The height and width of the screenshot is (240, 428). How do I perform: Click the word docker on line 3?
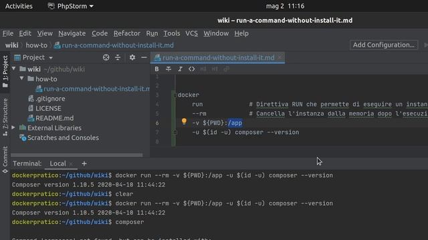pos(189,95)
